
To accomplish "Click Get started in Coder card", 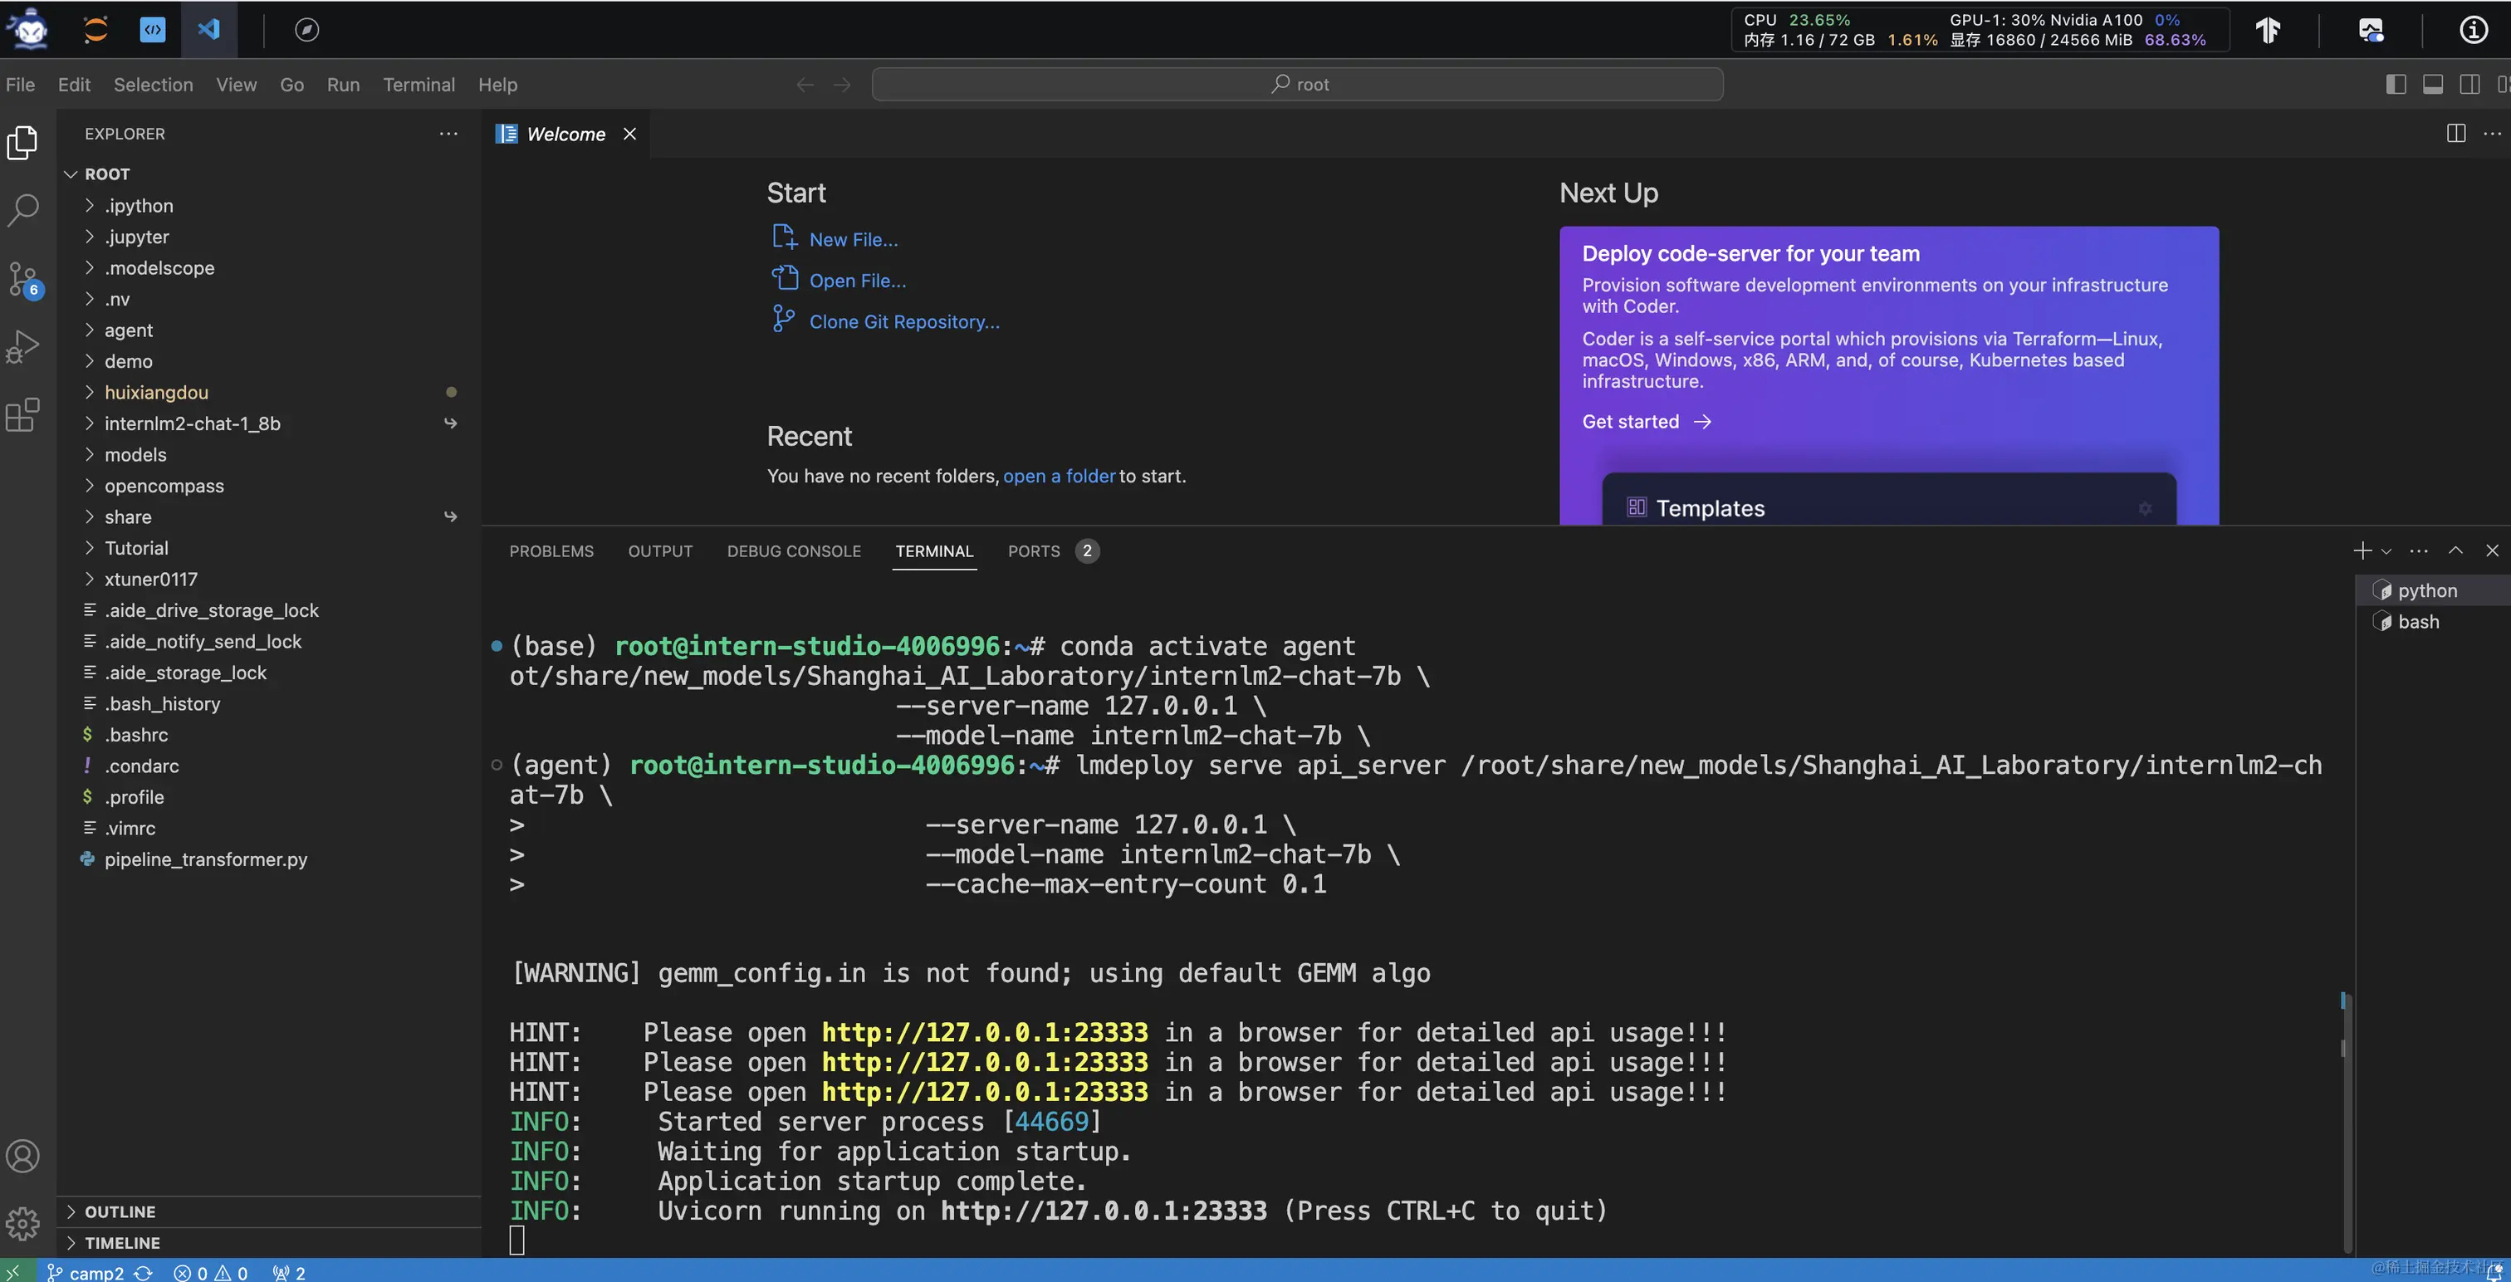I will [1647, 421].
